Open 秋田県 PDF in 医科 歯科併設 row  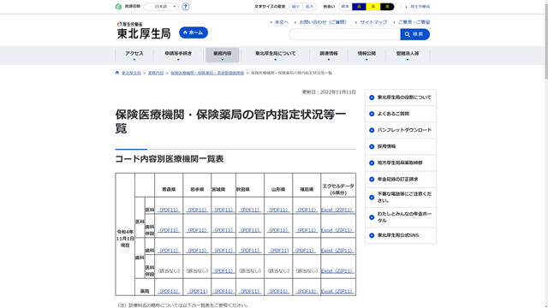coord(250,230)
